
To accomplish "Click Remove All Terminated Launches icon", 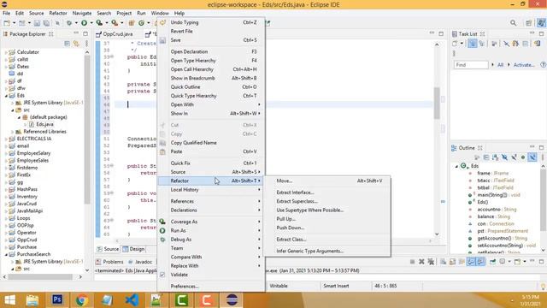I will (431, 262).
